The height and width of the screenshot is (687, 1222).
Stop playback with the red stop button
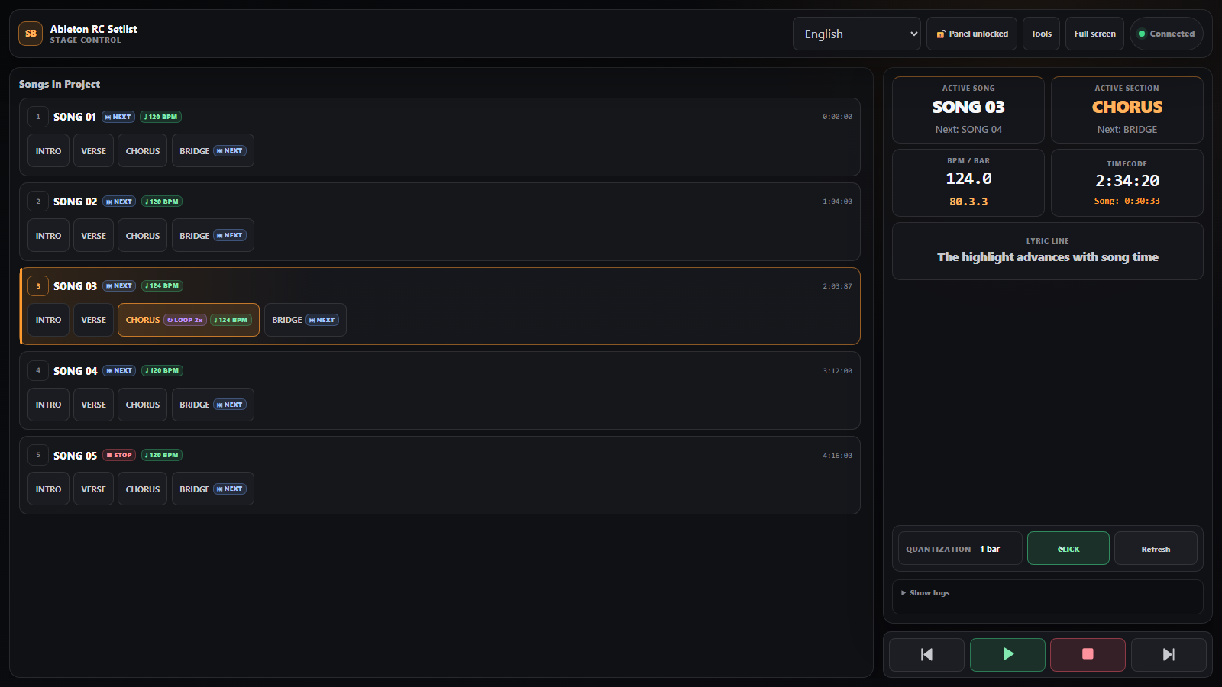(x=1088, y=654)
